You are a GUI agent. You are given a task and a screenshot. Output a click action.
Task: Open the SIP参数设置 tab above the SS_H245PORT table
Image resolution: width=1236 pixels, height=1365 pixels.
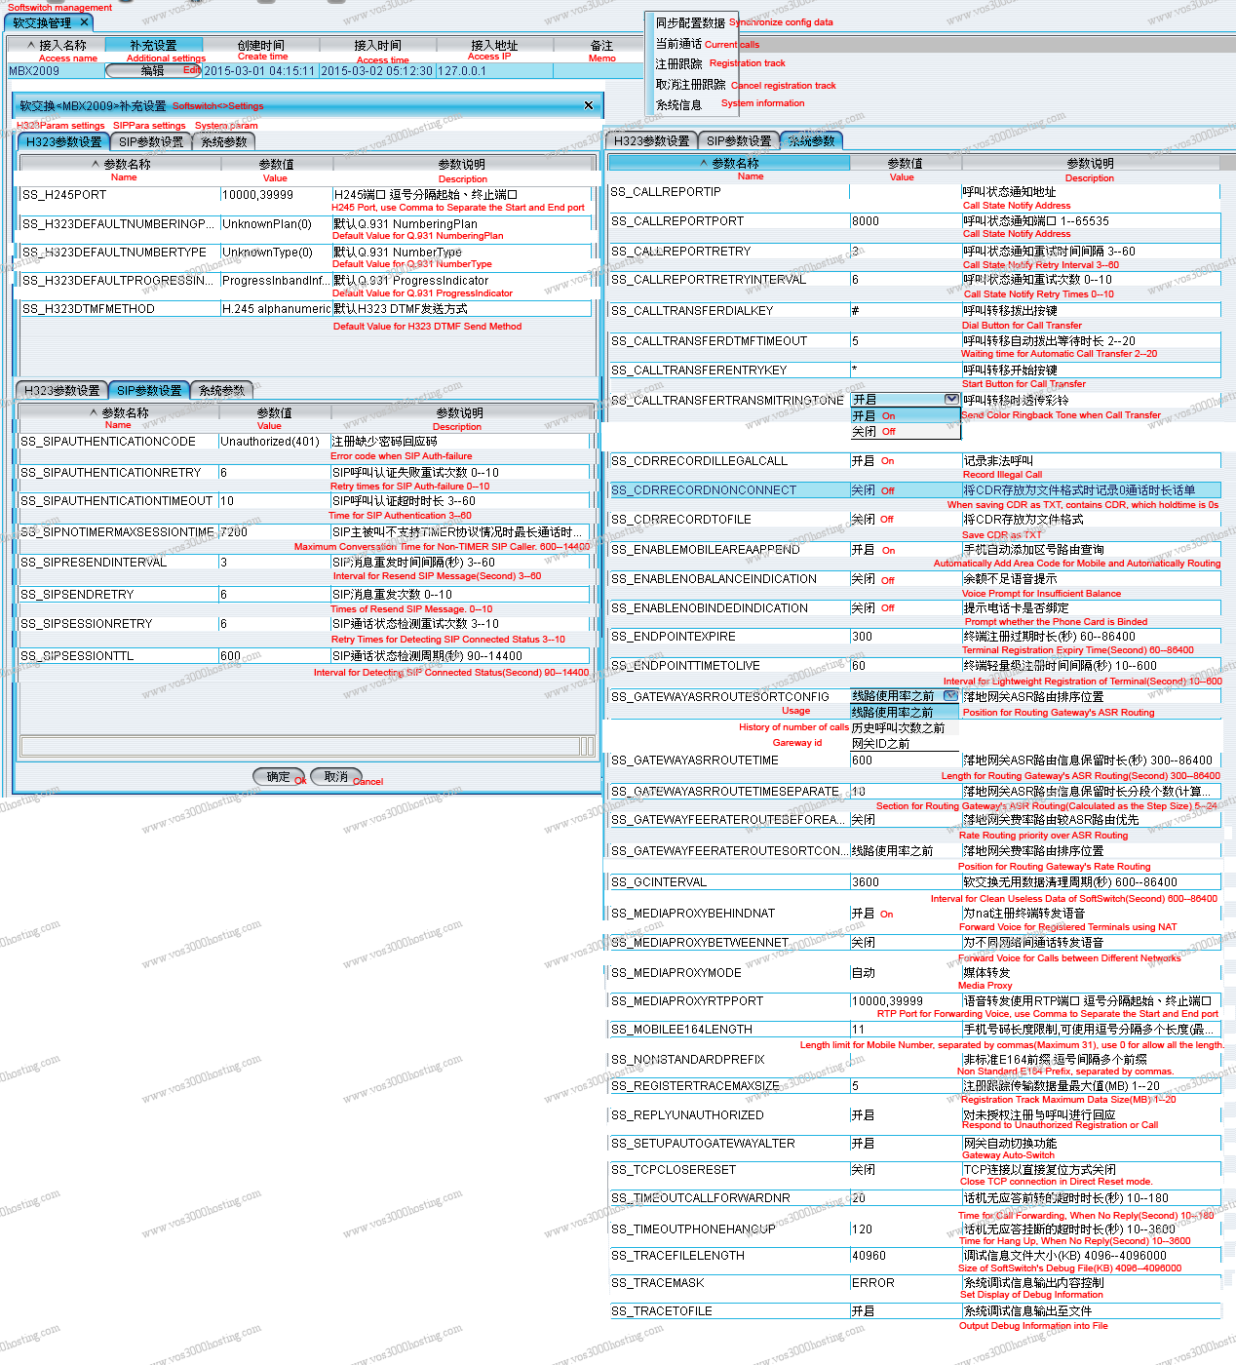[151, 141]
